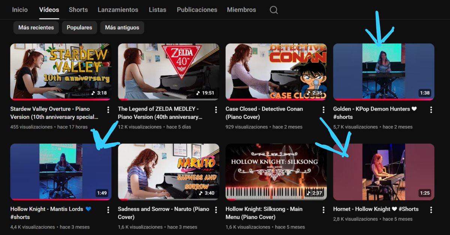Viewport: 450px width, 235px height.
Task: Open the Mantis Lords short thumbnail
Action: [61, 172]
